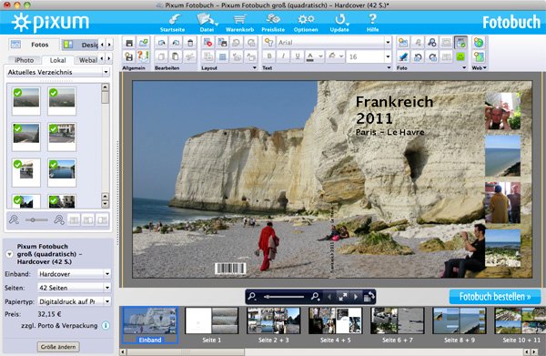
Task: Click the undo arrow in Bearbeiten
Action: [x=162, y=43]
